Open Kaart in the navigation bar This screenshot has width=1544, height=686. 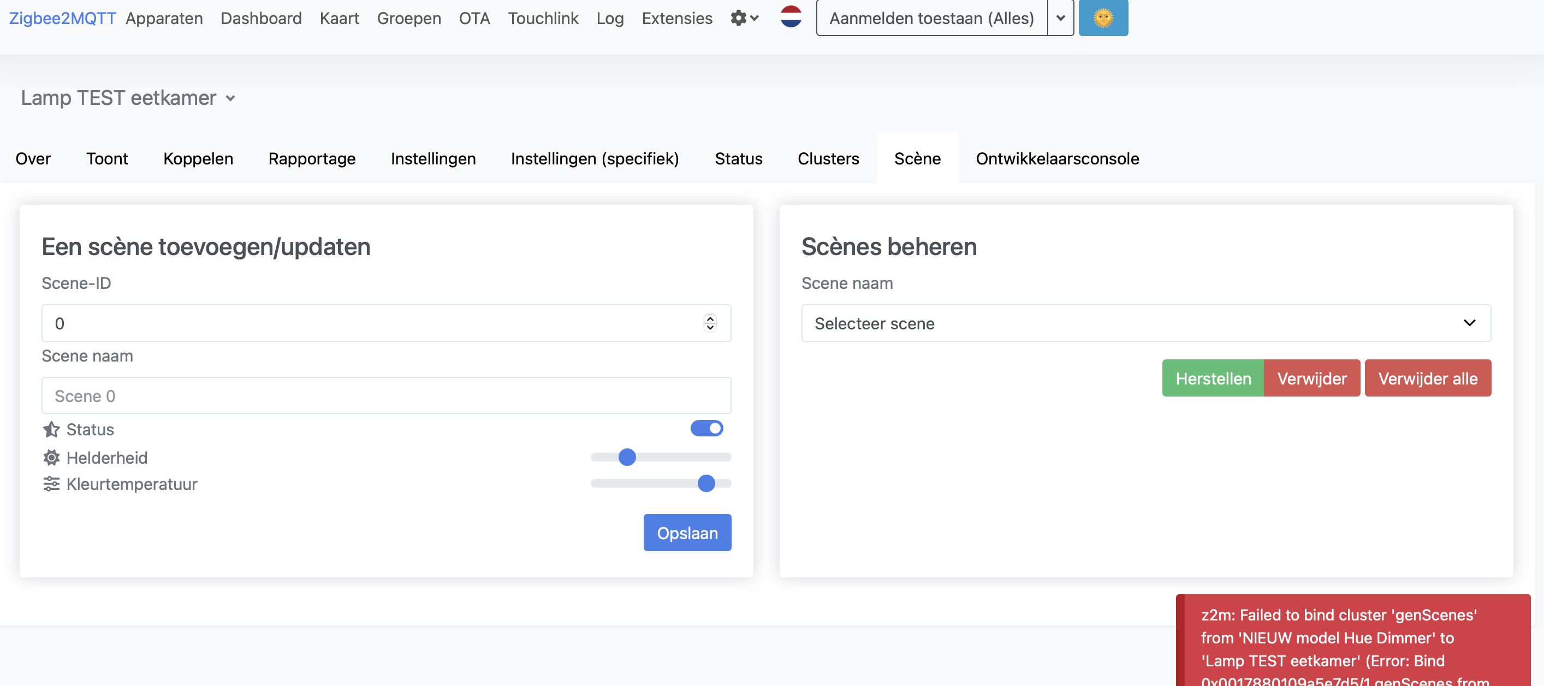click(339, 18)
